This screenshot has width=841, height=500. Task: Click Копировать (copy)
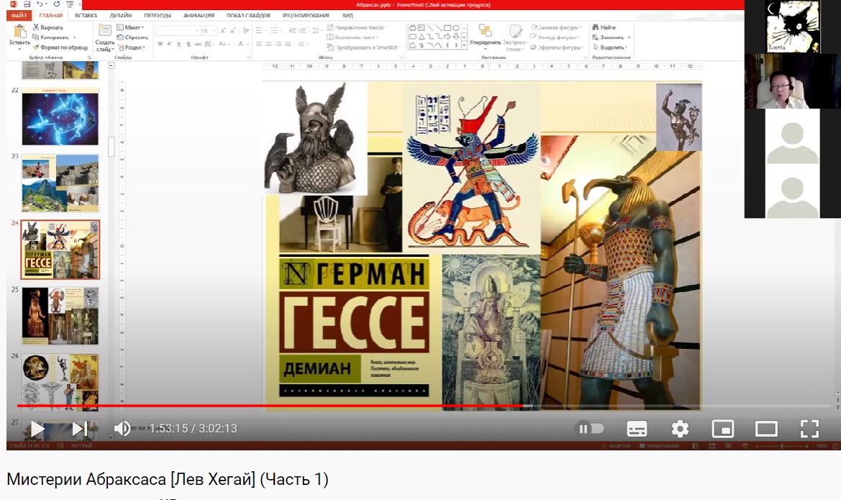point(53,37)
